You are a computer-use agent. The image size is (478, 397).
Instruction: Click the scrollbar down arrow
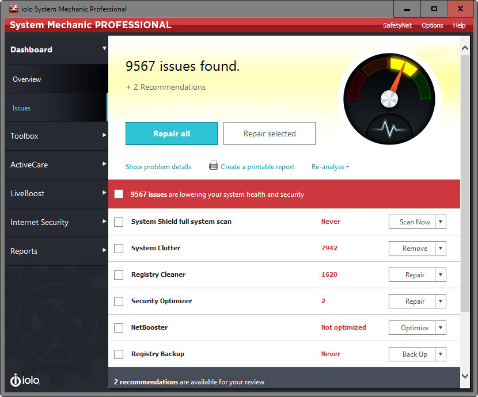click(465, 376)
